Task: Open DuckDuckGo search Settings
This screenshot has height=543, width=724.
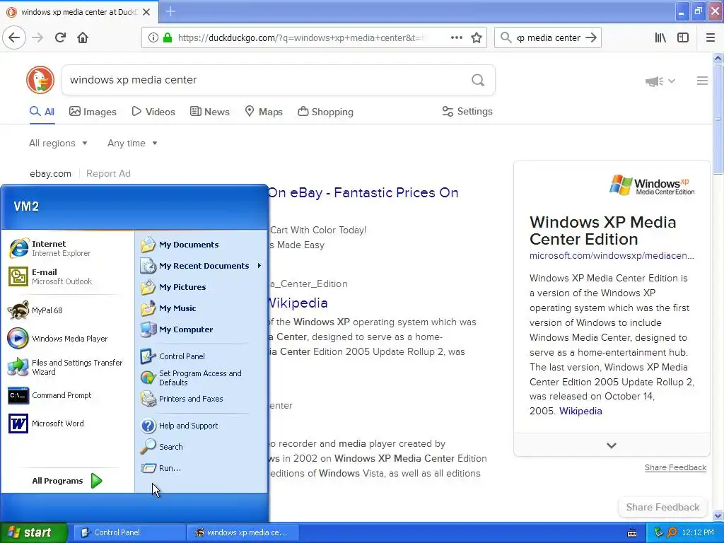Action: (x=467, y=111)
